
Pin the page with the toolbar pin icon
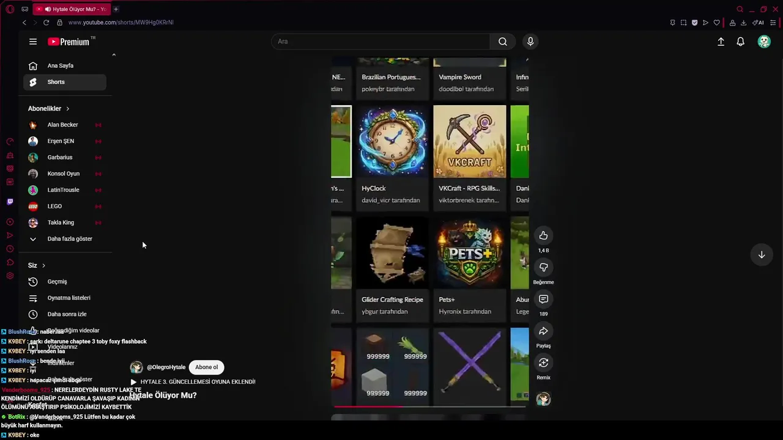(672, 23)
